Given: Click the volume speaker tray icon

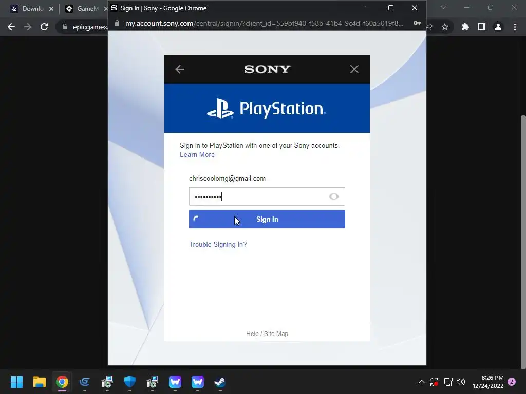Looking at the screenshot, I should (x=461, y=382).
